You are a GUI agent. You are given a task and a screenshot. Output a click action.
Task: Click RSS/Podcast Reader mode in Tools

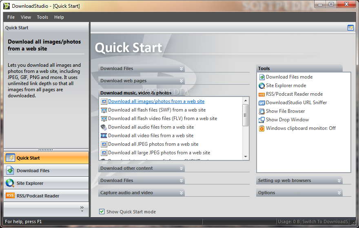pyautogui.click(x=295, y=94)
